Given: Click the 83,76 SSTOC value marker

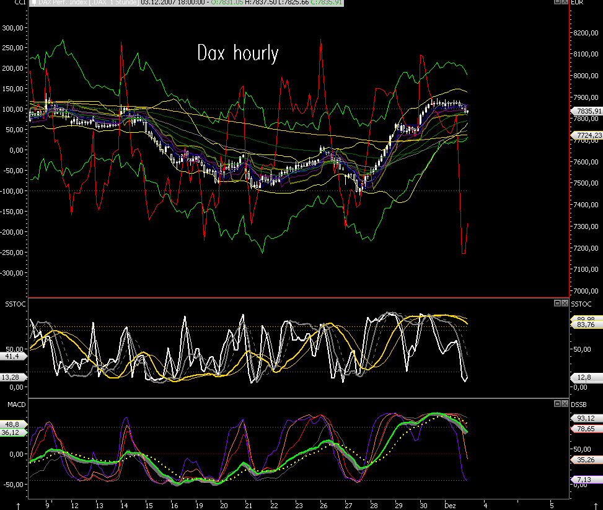Looking at the screenshot, I should (x=588, y=324).
